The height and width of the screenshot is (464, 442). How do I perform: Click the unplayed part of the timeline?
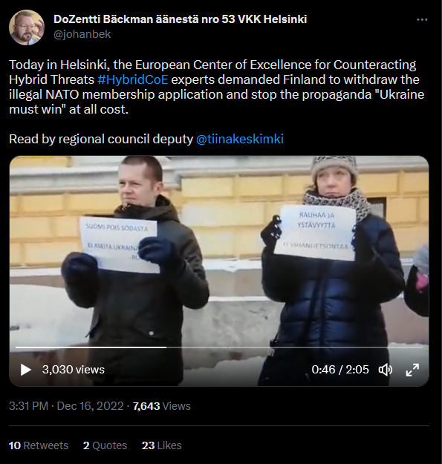[295, 347]
